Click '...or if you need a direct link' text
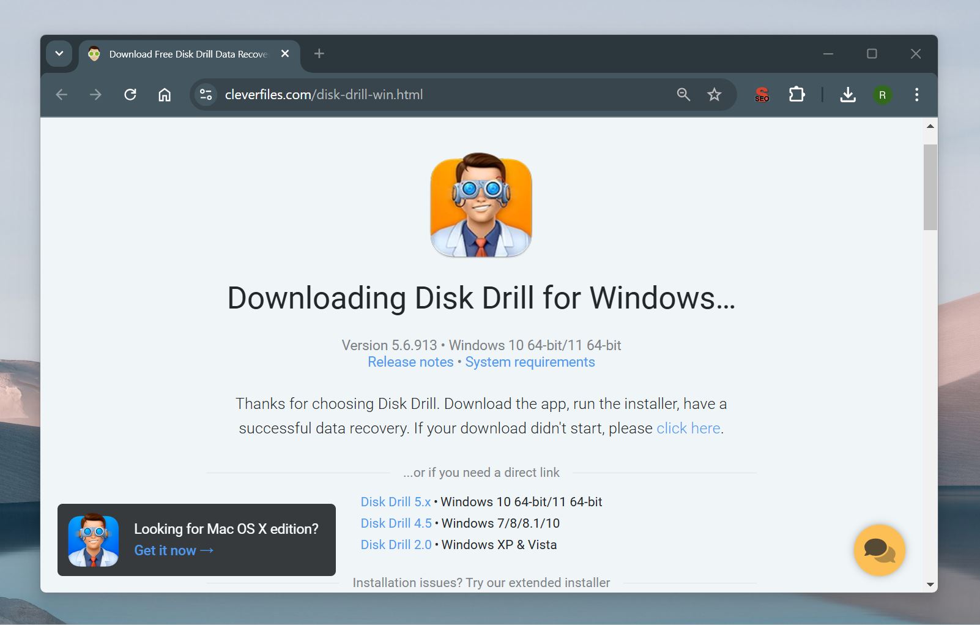The image size is (980, 625). 481,473
